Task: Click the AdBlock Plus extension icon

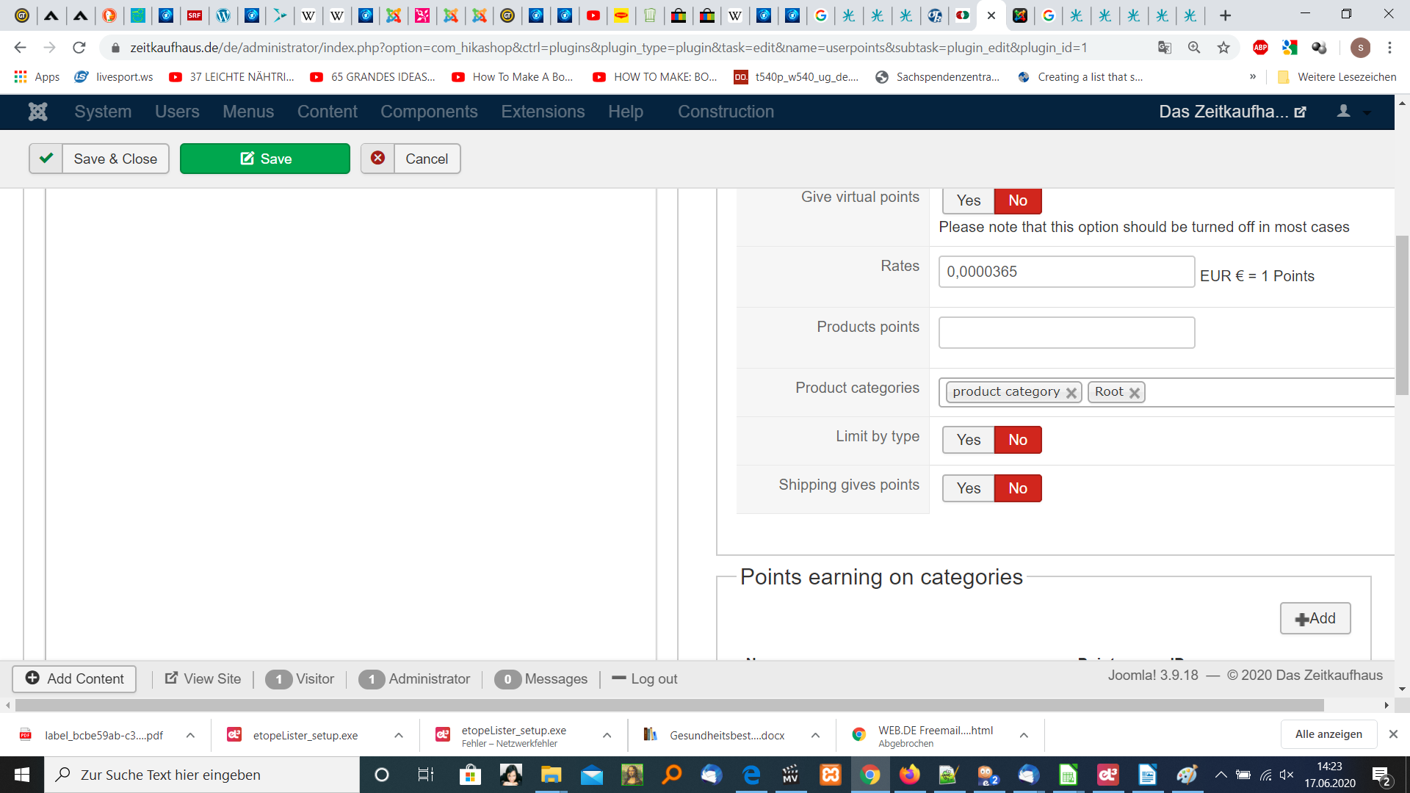Action: click(x=1260, y=48)
